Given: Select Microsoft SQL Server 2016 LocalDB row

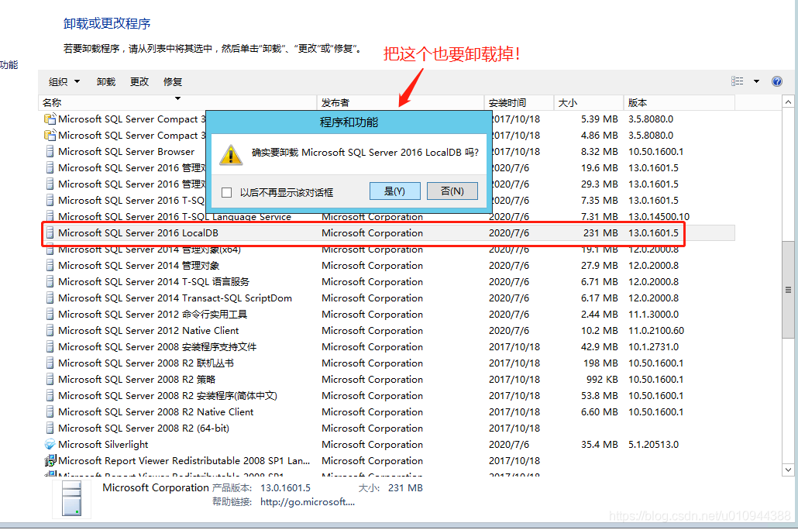Looking at the screenshot, I should tap(389, 232).
